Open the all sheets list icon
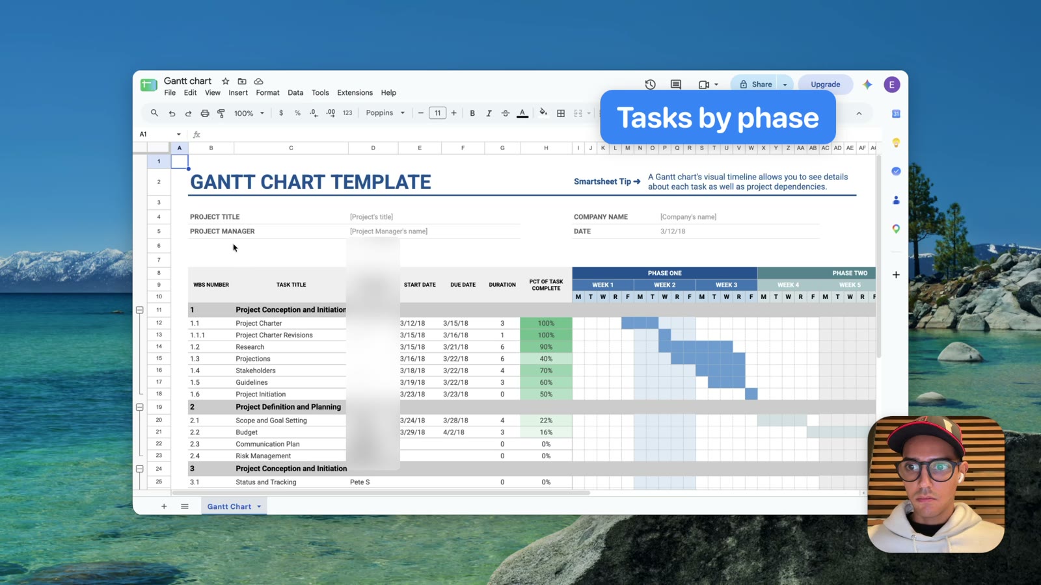 tap(185, 506)
